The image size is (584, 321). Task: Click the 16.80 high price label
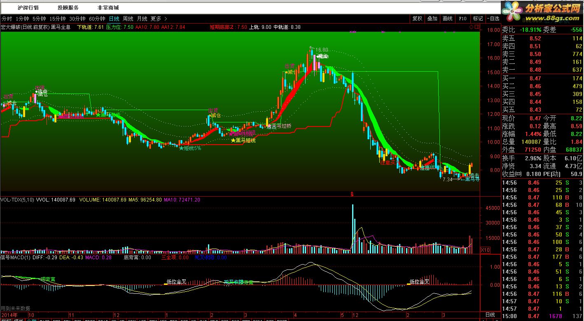point(322,49)
